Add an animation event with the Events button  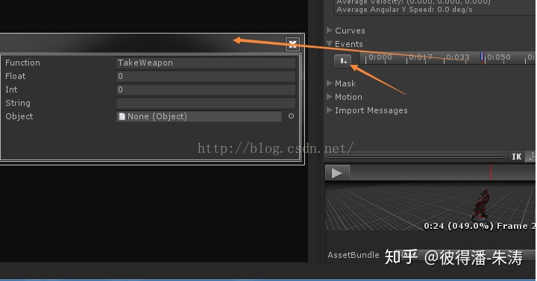[343, 61]
